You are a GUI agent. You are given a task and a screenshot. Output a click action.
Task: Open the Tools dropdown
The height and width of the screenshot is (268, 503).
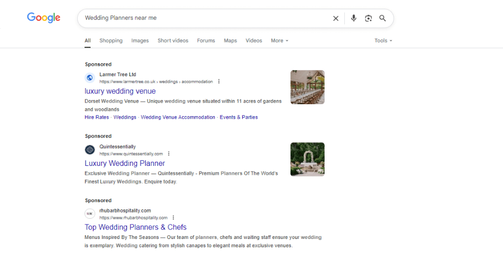coord(383,41)
